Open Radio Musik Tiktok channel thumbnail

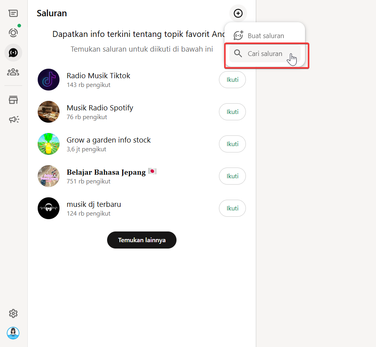click(48, 80)
